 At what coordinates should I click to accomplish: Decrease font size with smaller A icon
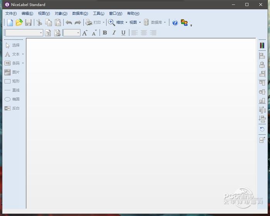click(94, 33)
